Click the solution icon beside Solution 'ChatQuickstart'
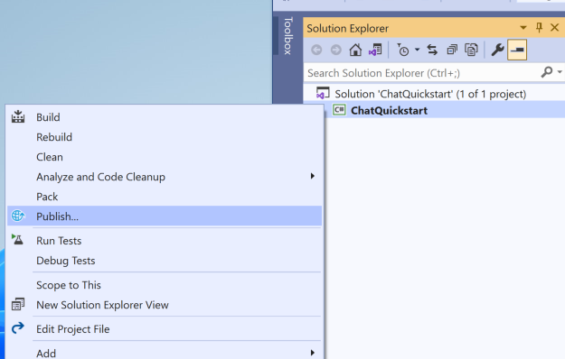Image resolution: width=565 pixels, height=359 pixels. [x=323, y=93]
